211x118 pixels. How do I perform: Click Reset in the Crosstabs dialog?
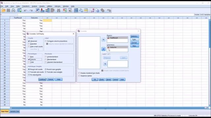pos(108,79)
